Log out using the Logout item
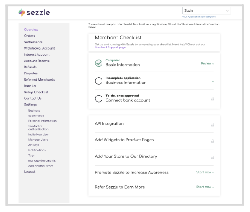Image resolution: width=250 pixels, height=212 pixels. point(30,171)
